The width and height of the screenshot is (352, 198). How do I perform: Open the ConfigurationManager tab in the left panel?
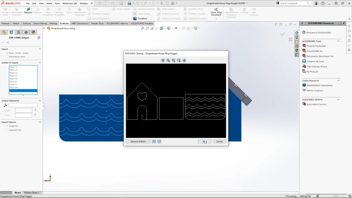coord(19,32)
